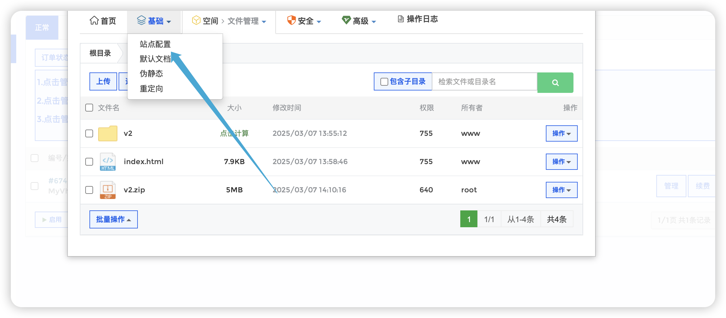This screenshot has height=318, width=726.
Task: Check the box for v2.zip
Action: click(89, 190)
